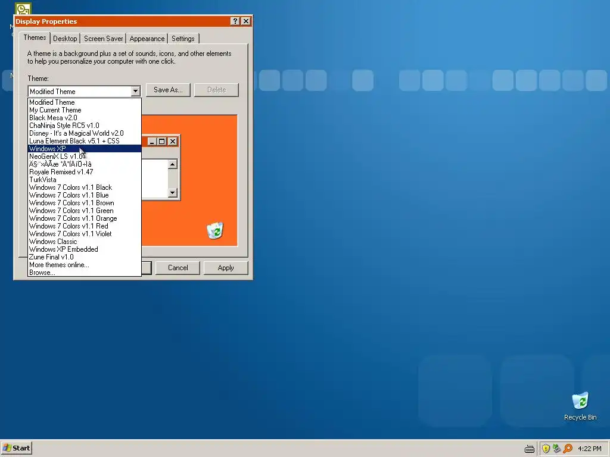
Task: Pick ChaNinja Style RC5 v1.0 theme
Action: pyautogui.click(x=85, y=126)
